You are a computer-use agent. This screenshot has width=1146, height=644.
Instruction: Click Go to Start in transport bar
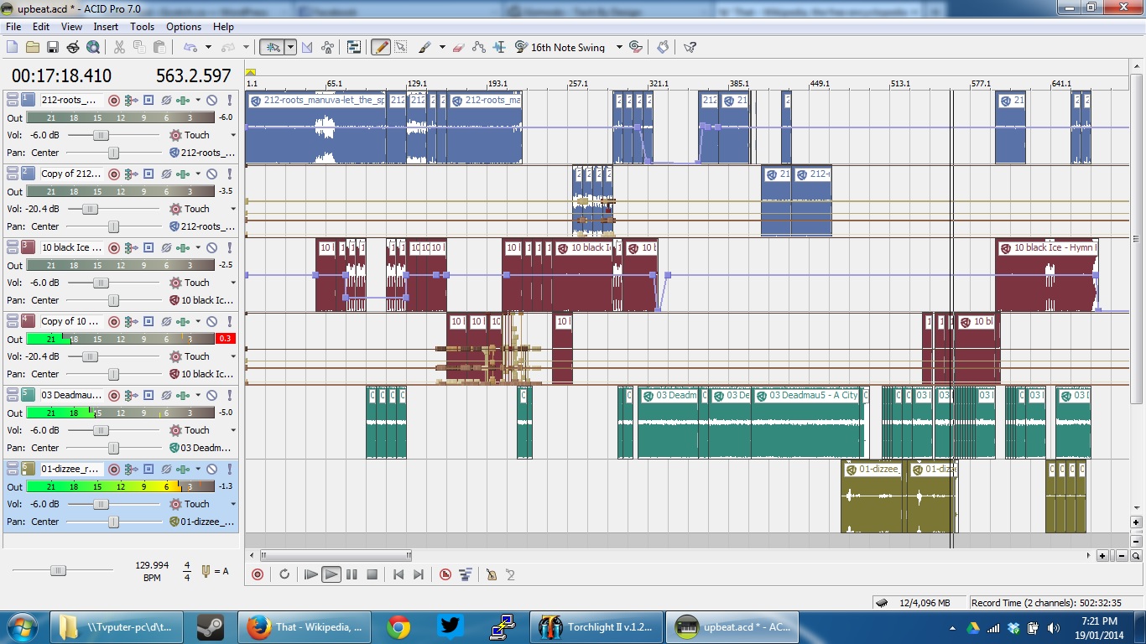pyautogui.click(x=398, y=574)
